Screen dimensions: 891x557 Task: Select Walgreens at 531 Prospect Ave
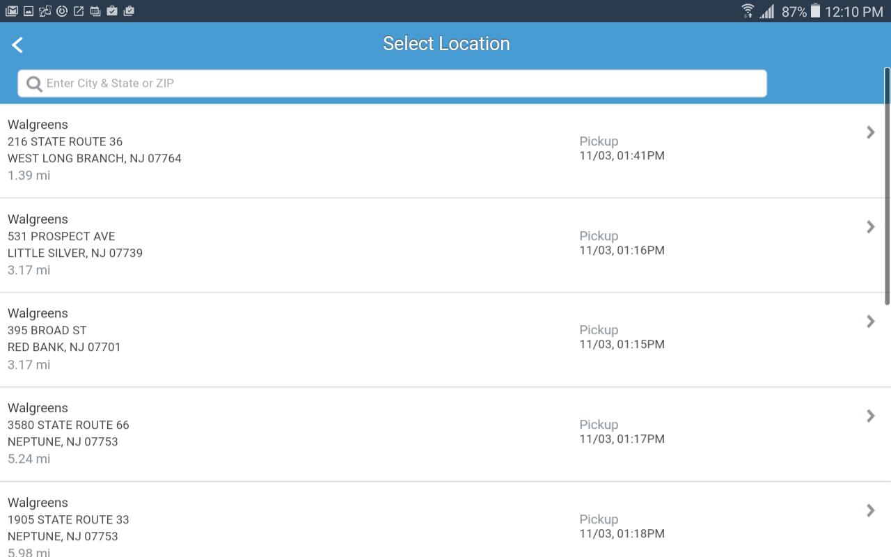coord(445,245)
